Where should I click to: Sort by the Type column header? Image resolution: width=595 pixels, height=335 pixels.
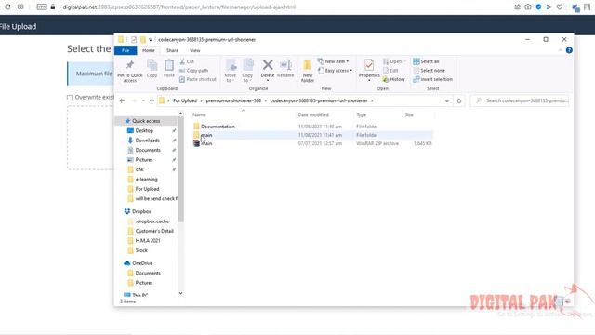[362, 114]
